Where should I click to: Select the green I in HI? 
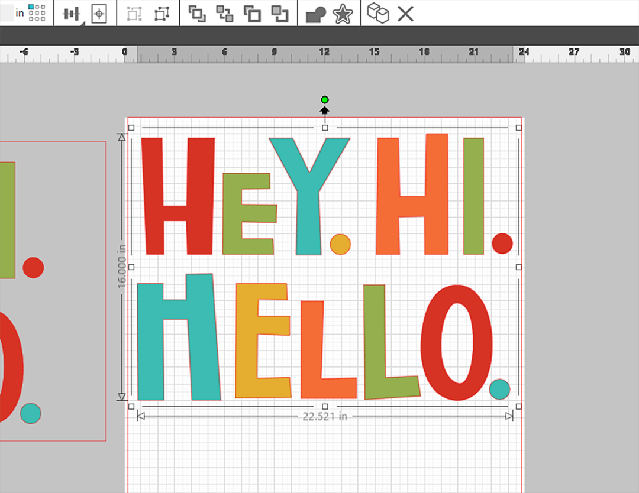point(473,196)
